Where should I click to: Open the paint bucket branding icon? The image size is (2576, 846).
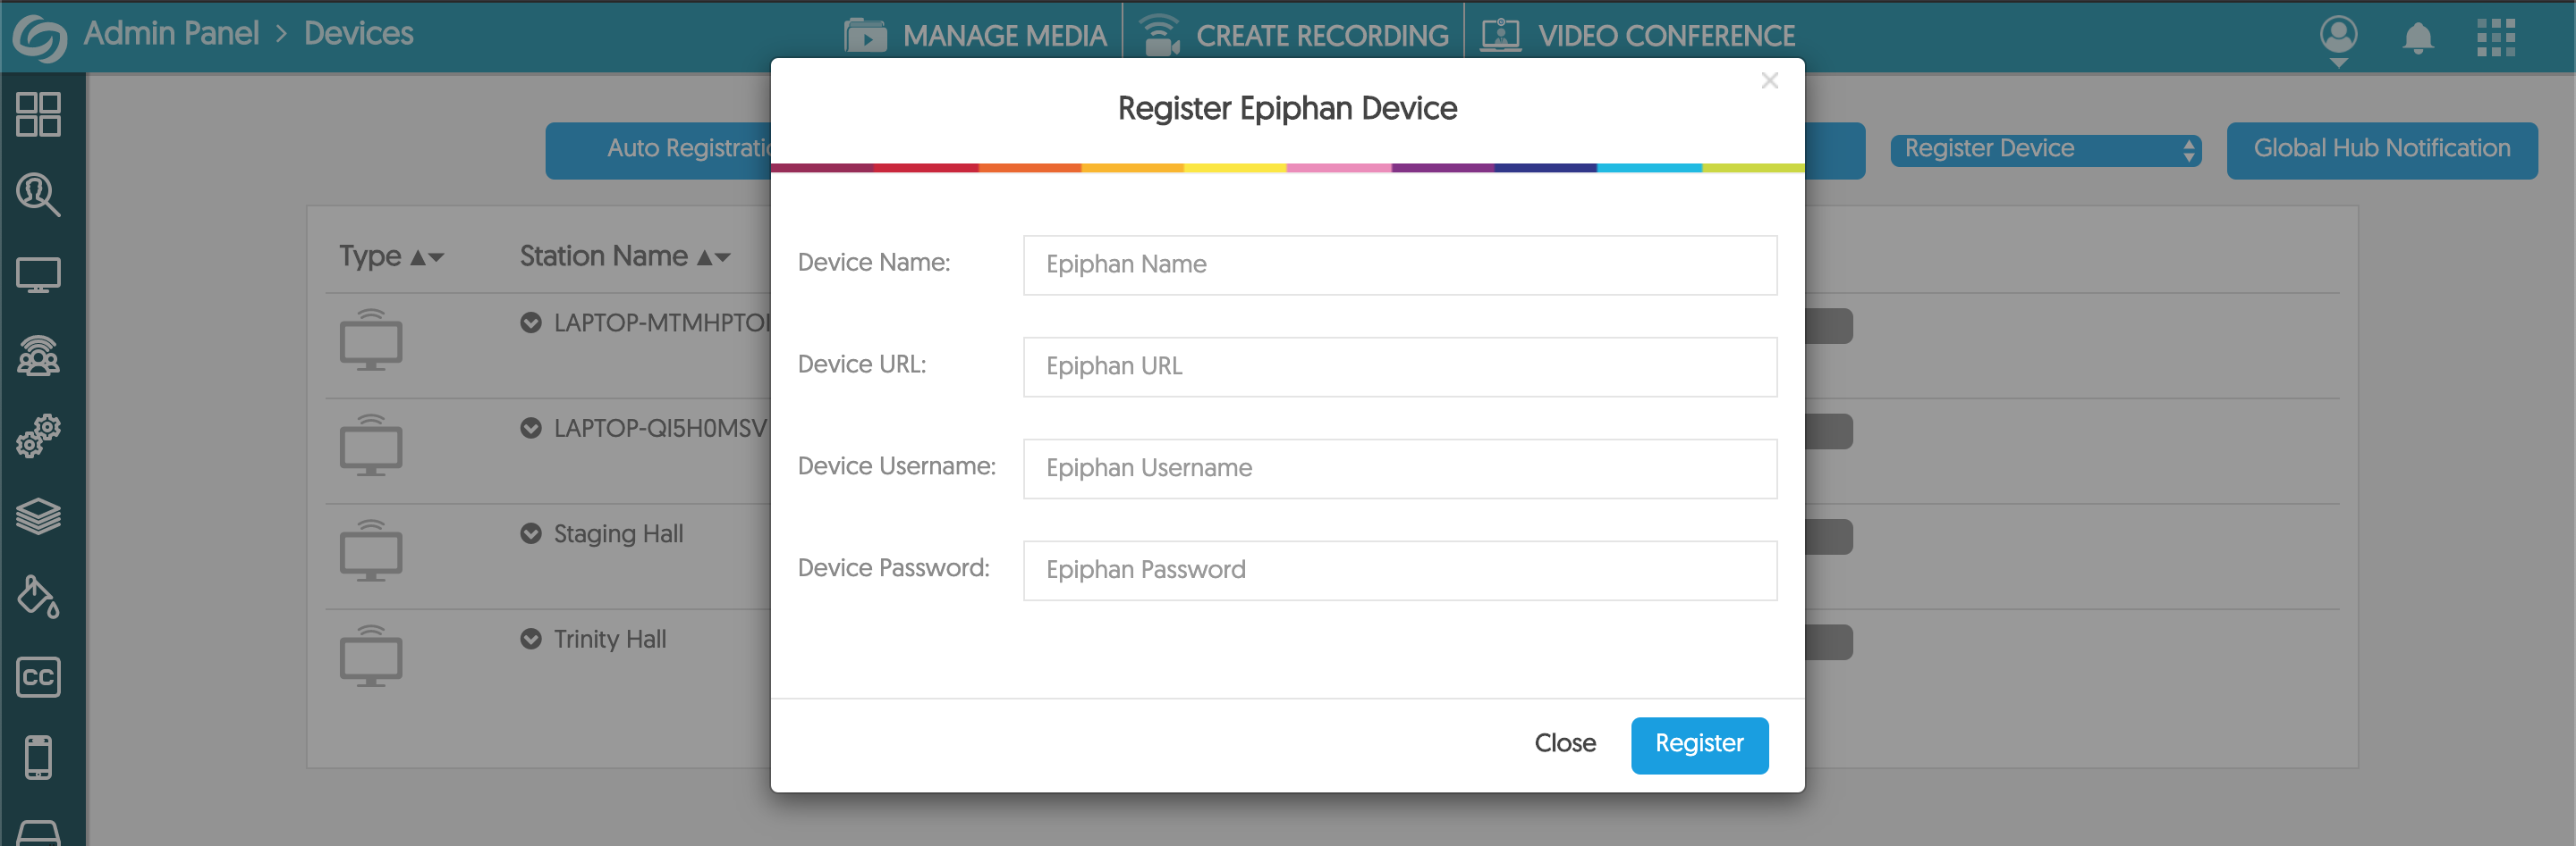point(38,596)
